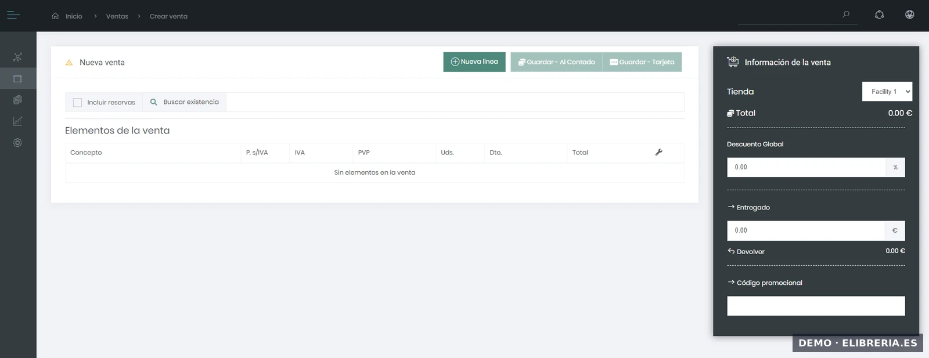Click the Código promocional input field
The image size is (929, 358).
pyautogui.click(x=816, y=306)
